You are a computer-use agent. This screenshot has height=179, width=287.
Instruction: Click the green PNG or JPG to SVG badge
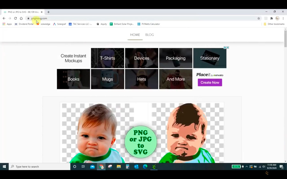141,142
